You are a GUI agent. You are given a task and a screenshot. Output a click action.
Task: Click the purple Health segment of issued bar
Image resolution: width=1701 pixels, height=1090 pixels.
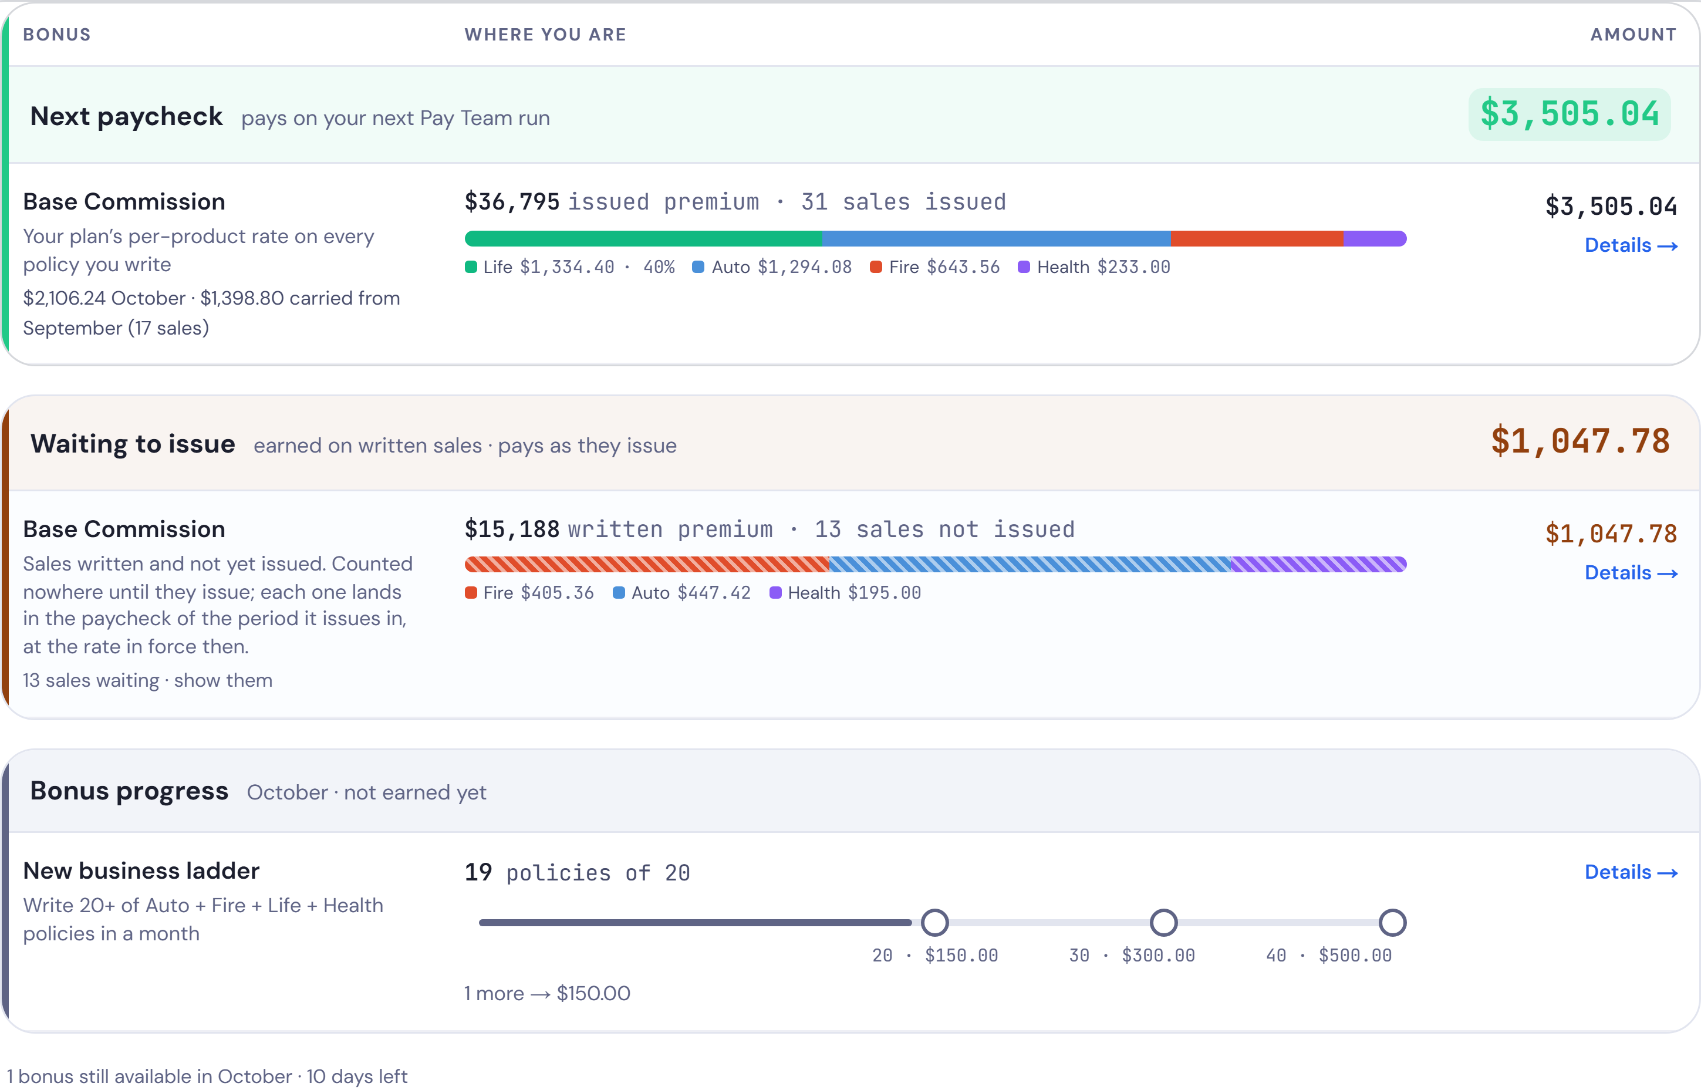click(x=1375, y=238)
